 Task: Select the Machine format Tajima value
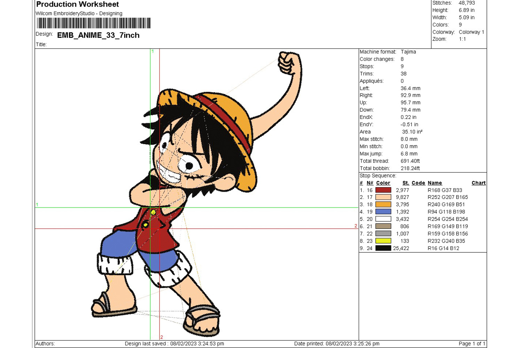408,52
